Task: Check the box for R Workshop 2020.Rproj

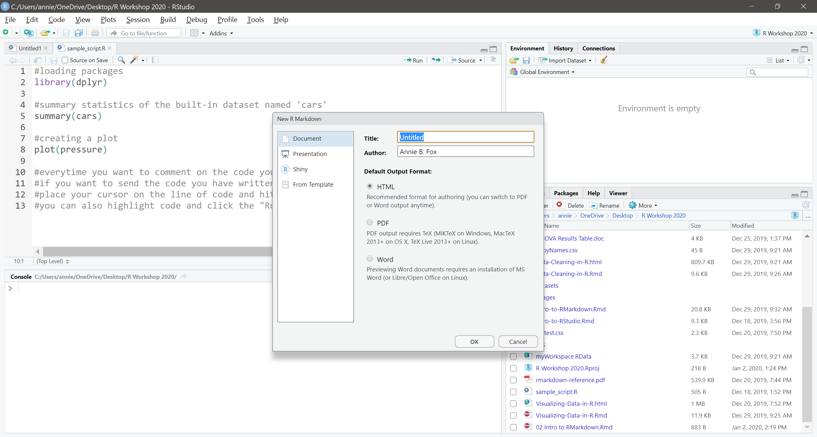Action: click(513, 368)
